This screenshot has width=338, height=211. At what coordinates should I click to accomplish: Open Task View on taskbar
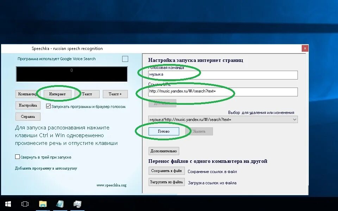click(x=25, y=204)
